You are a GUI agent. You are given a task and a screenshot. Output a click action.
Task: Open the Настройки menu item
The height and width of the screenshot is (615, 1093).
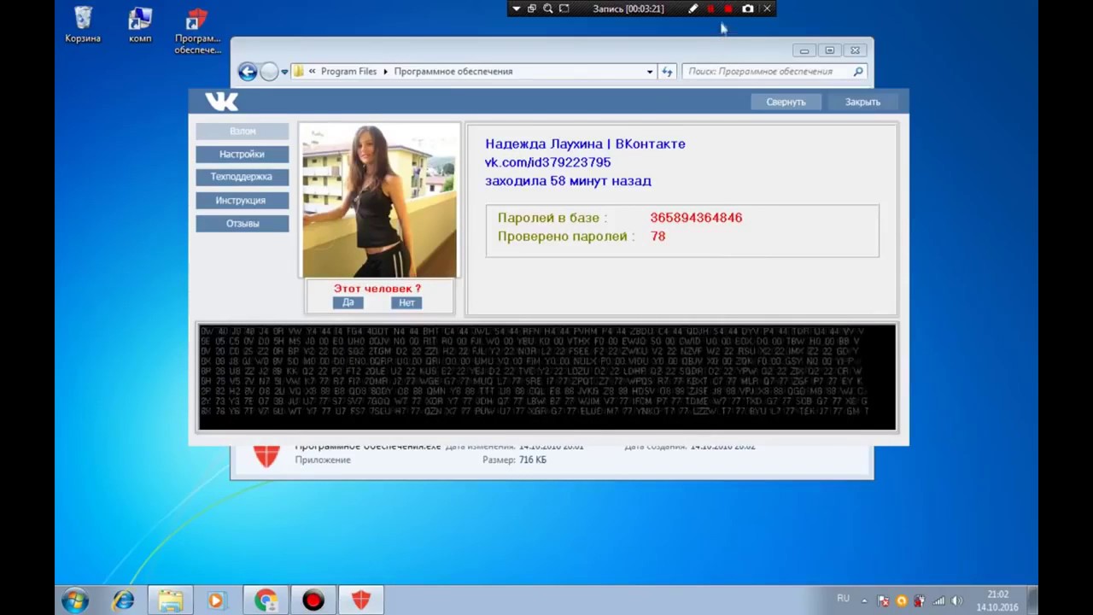(x=242, y=155)
